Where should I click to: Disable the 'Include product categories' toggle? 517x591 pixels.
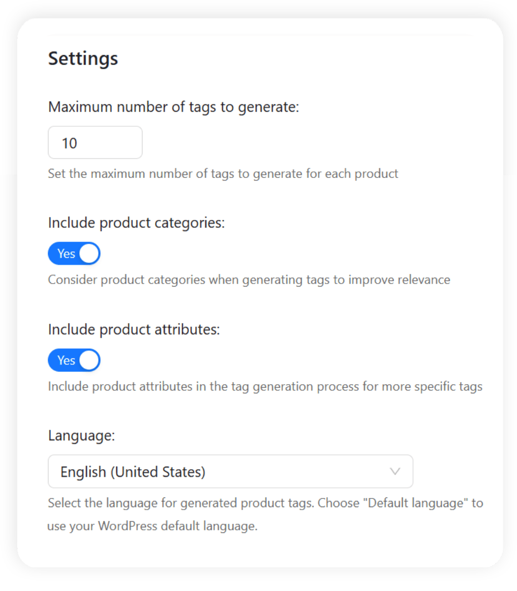pos(74,253)
